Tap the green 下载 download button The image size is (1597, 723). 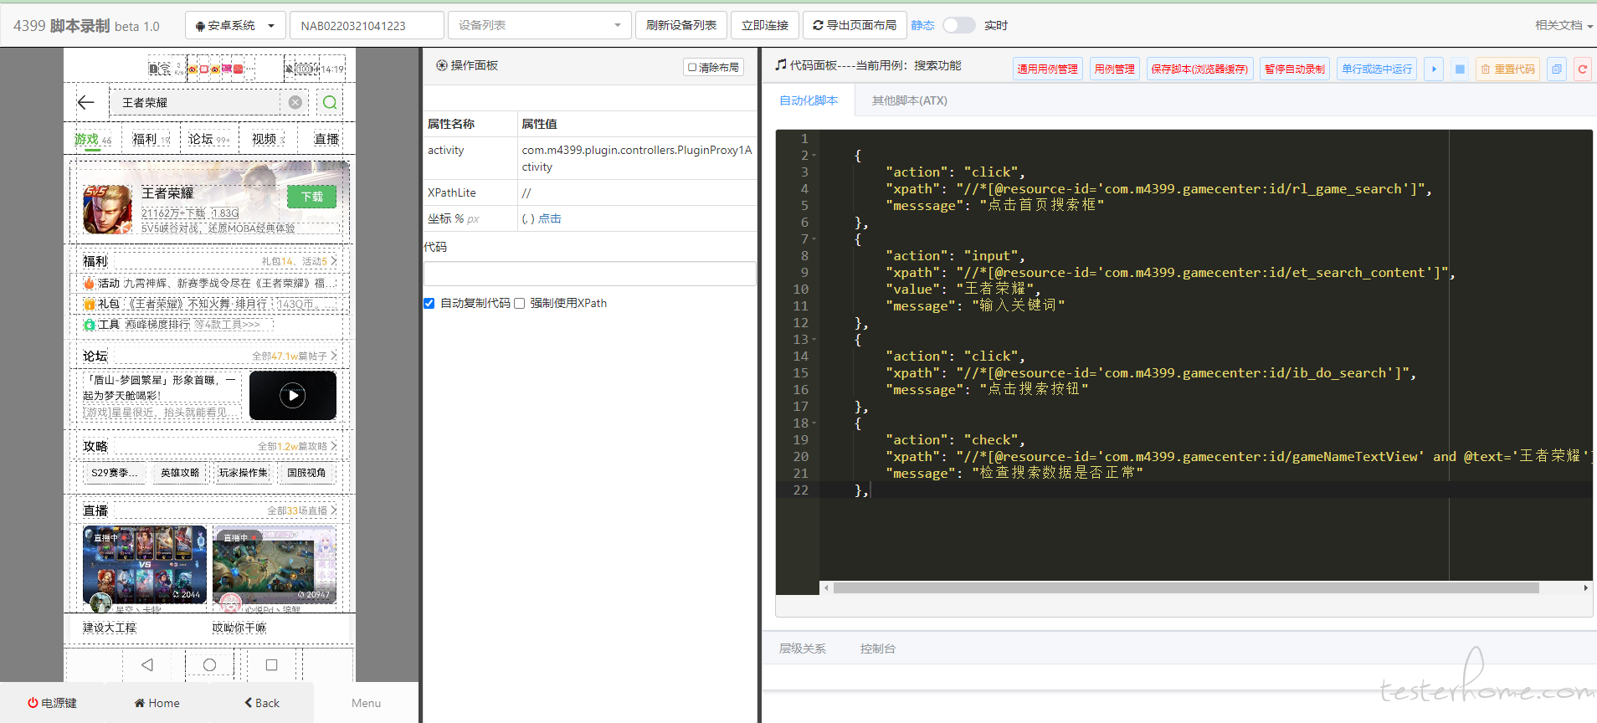pyautogui.click(x=312, y=197)
